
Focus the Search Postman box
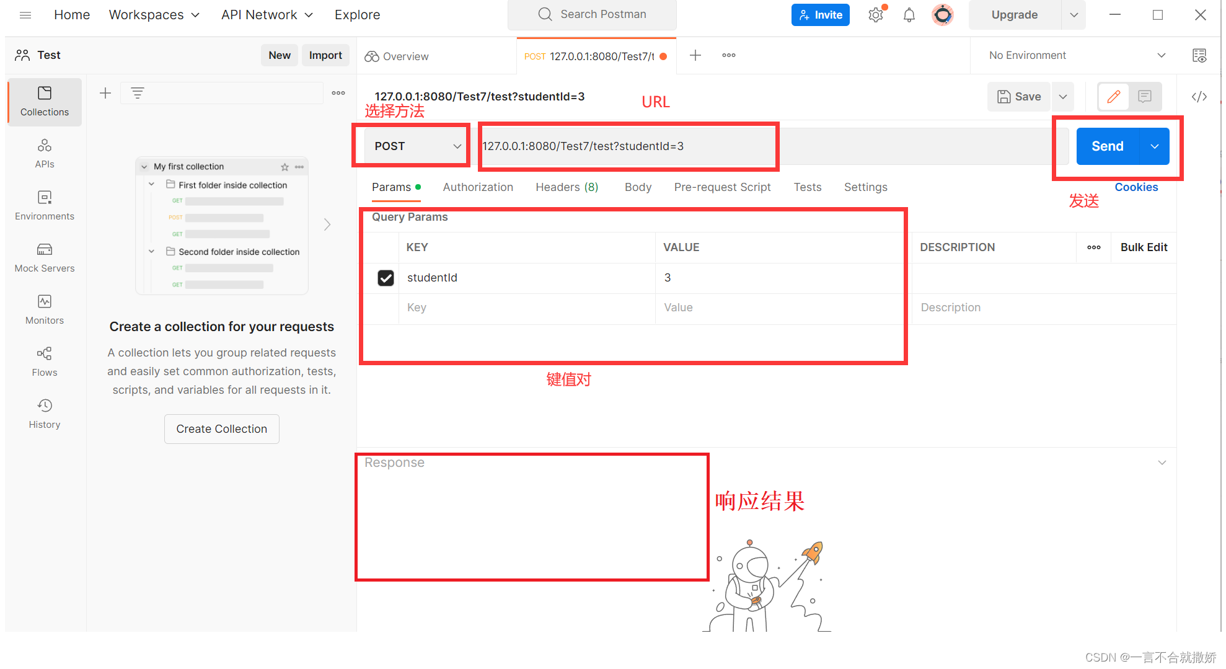592,14
